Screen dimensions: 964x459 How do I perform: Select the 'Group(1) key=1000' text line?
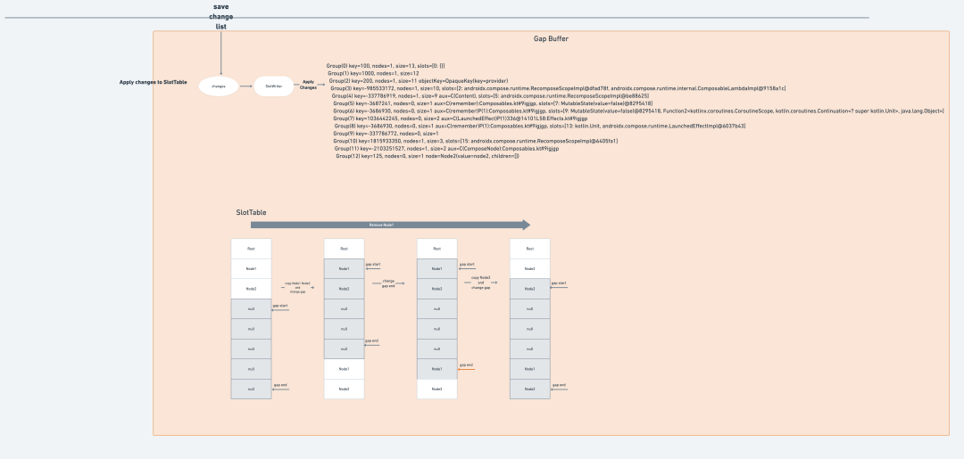pos(373,73)
